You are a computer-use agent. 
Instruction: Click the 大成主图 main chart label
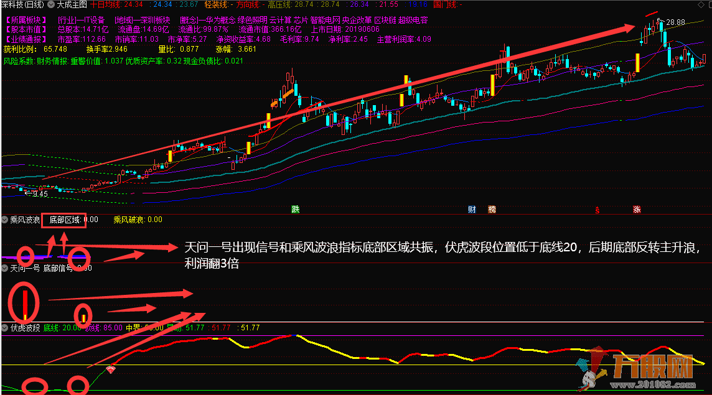click(x=72, y=4)
